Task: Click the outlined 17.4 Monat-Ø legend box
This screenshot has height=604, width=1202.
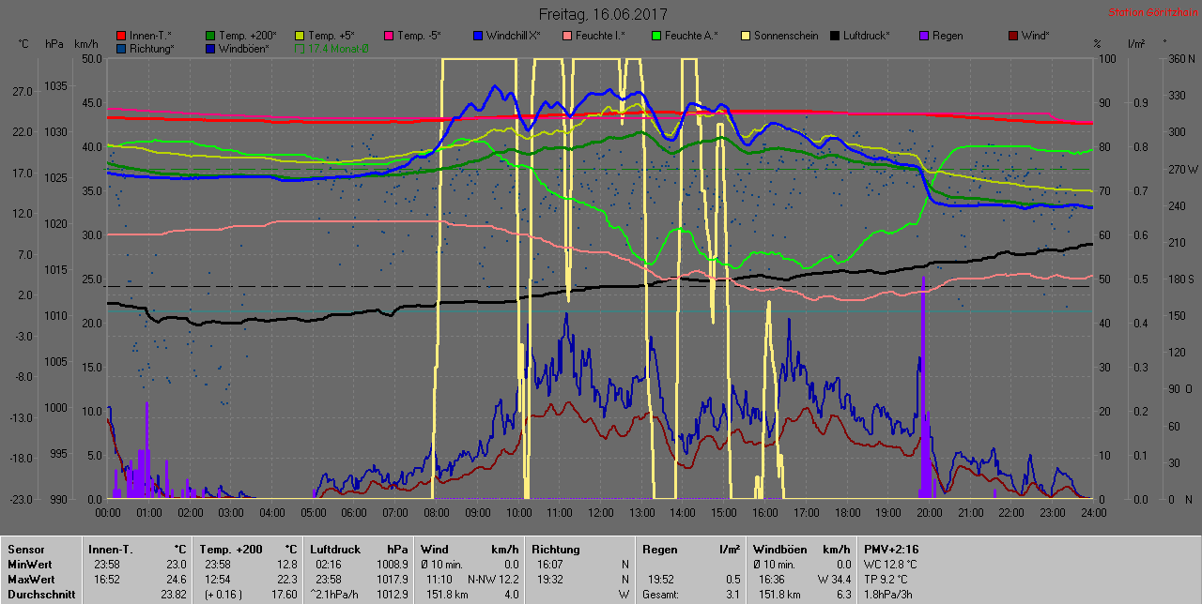Action: [300, 48]
